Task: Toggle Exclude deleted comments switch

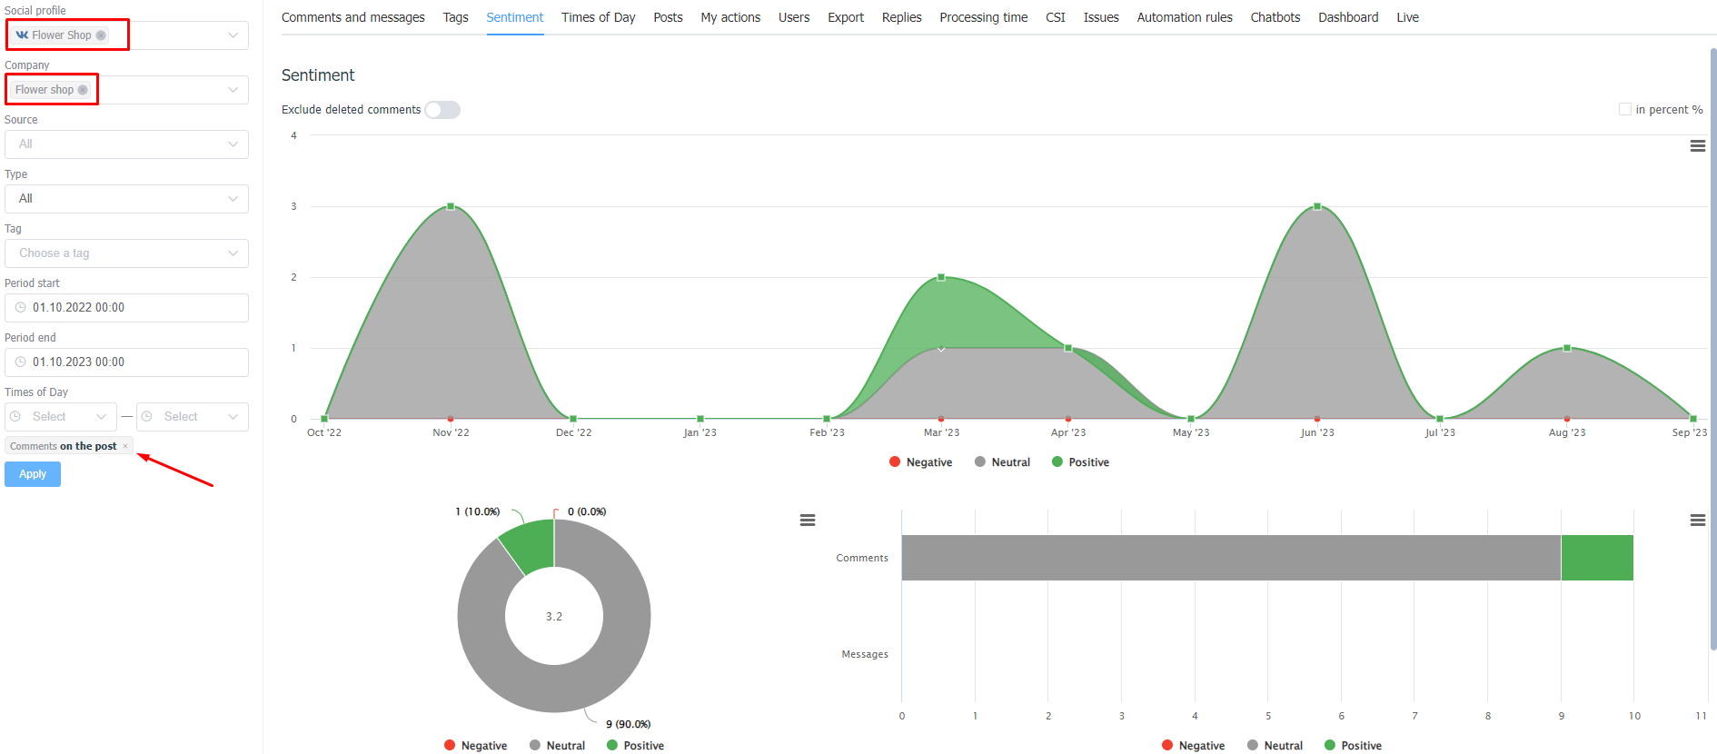Action: click(442, 110)
